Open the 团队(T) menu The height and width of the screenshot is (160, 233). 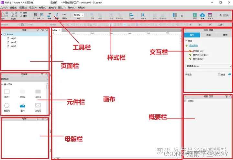click(62, 7)
